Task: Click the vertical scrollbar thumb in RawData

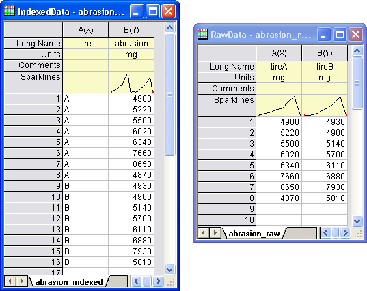Action: 357,83
